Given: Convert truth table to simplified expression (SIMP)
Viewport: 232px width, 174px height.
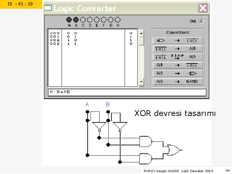Looking at the screenshot, I should click(178, 57).
